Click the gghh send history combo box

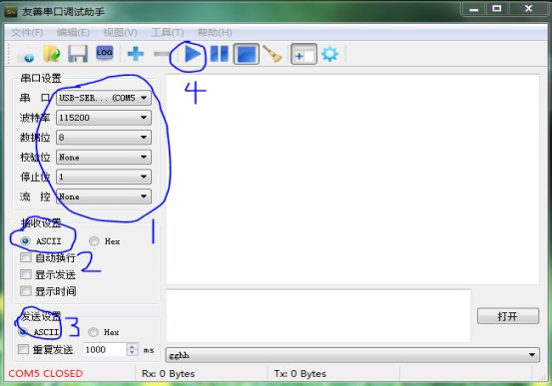(x=352, y=355)
